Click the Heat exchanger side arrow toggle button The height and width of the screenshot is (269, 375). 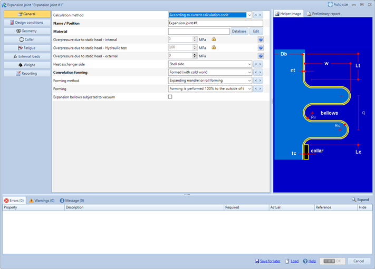click(x=258, y=64)
